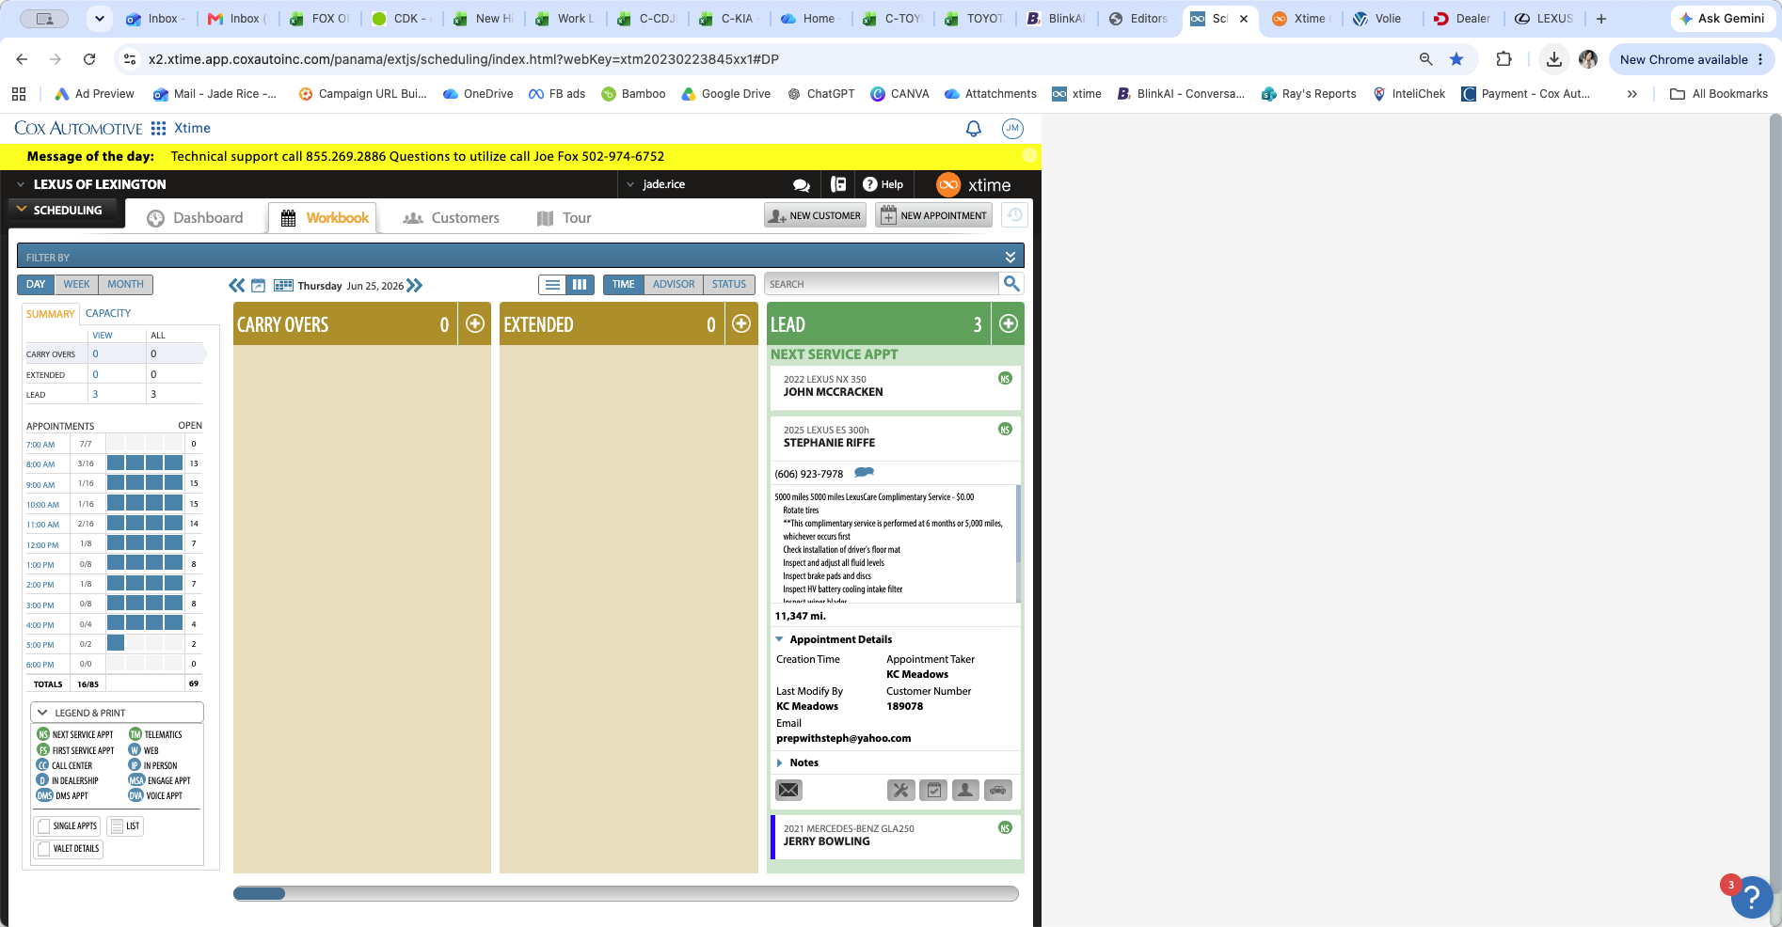Click the Help question mark button
1782x927 pixels.
click(883, 184)
